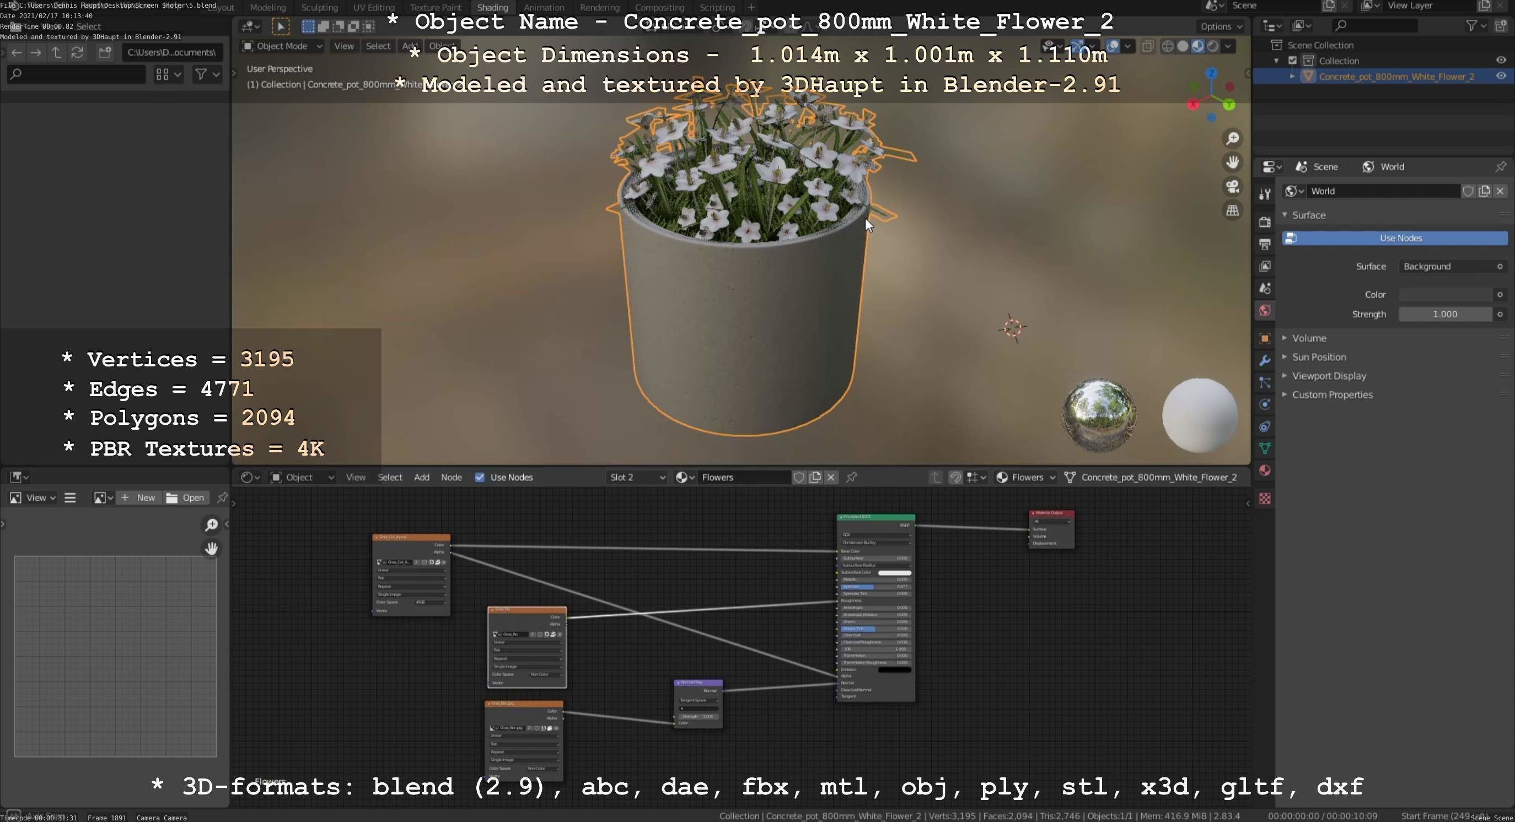Go to parent directory in file browser
The height and width of the screenshot is (822, 1515).
pos(56,52)
